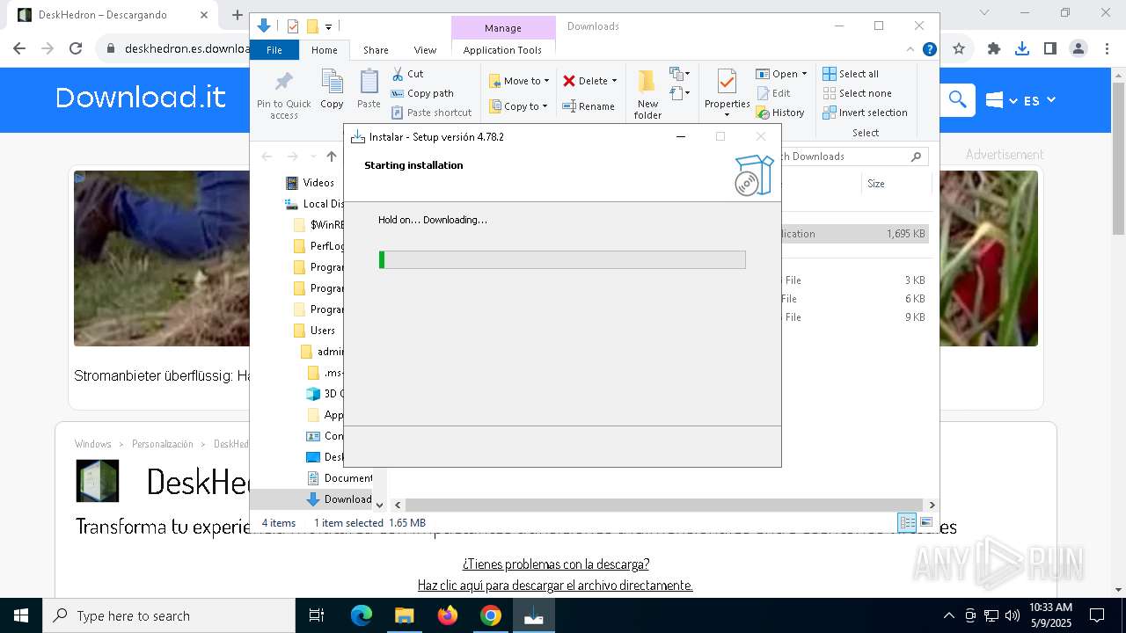Open the File tab in Explorer
This screenshot has height=633, width=1126.
click(274, 50)
